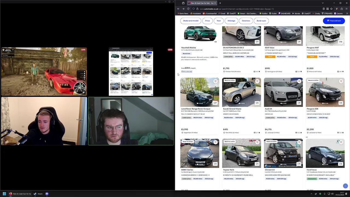
Task: Close the New & Used Cars tab
Action: tap(215, 3)
